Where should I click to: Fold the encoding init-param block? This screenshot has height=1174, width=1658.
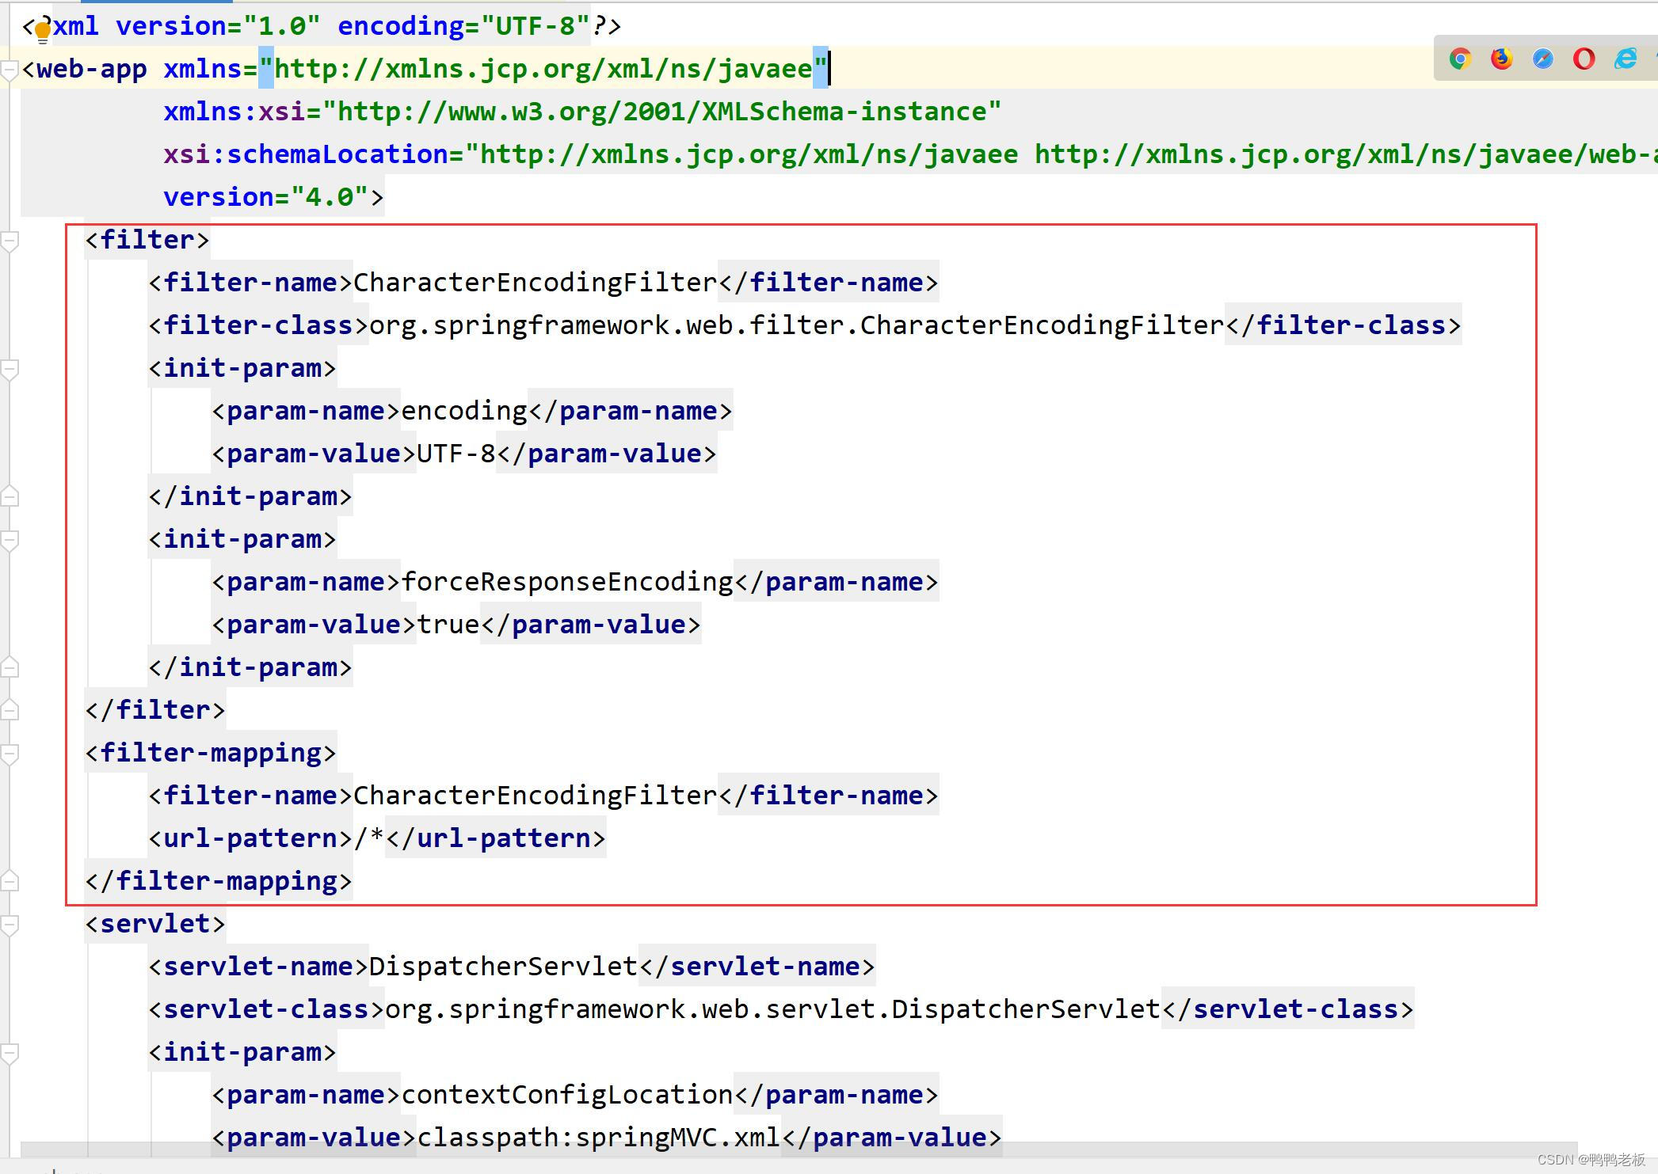click(10, 369)
